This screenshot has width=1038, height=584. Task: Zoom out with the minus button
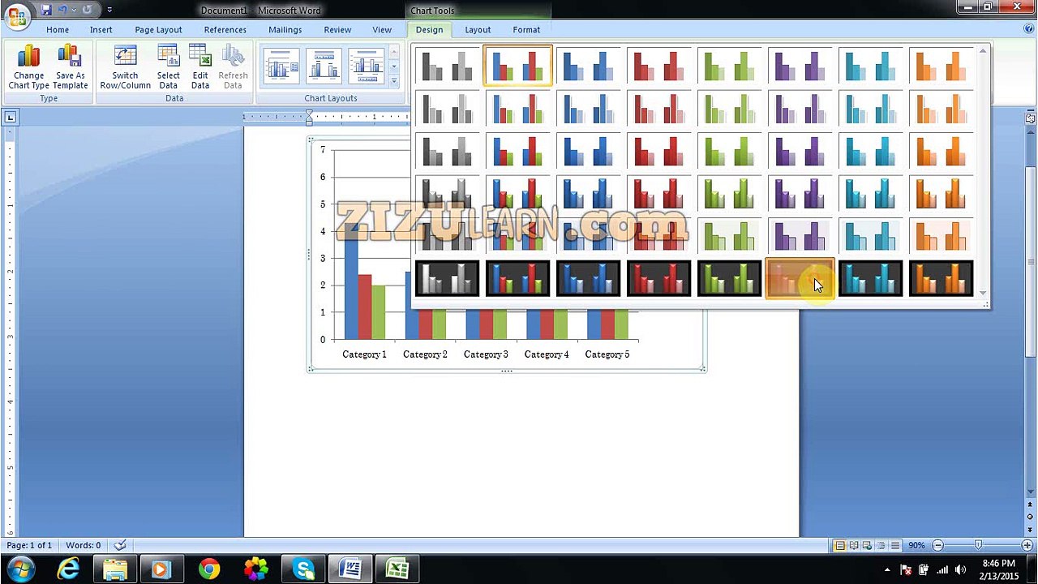(937, 545)
